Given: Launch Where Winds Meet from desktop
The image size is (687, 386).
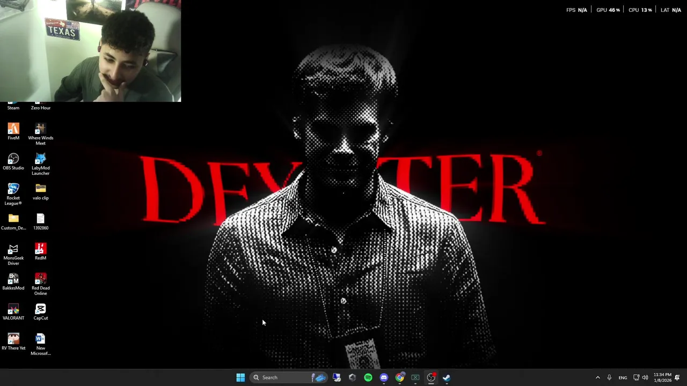Looking at the screenshot, I should point(40,134).
